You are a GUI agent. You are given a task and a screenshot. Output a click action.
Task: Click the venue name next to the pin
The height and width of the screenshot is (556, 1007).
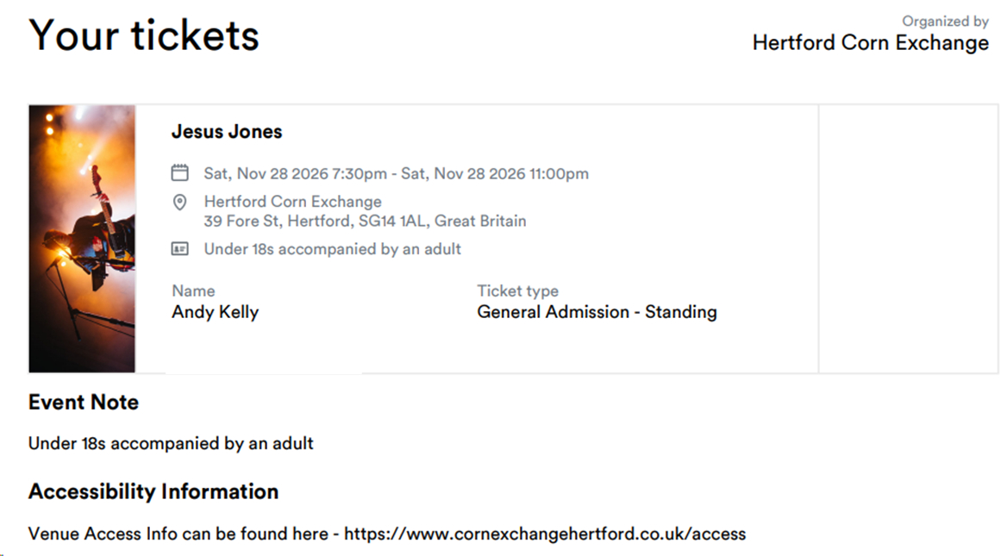[x=292, y=202]
